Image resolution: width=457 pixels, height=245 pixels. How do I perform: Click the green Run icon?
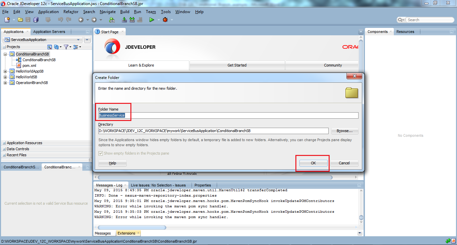(152, 20)
